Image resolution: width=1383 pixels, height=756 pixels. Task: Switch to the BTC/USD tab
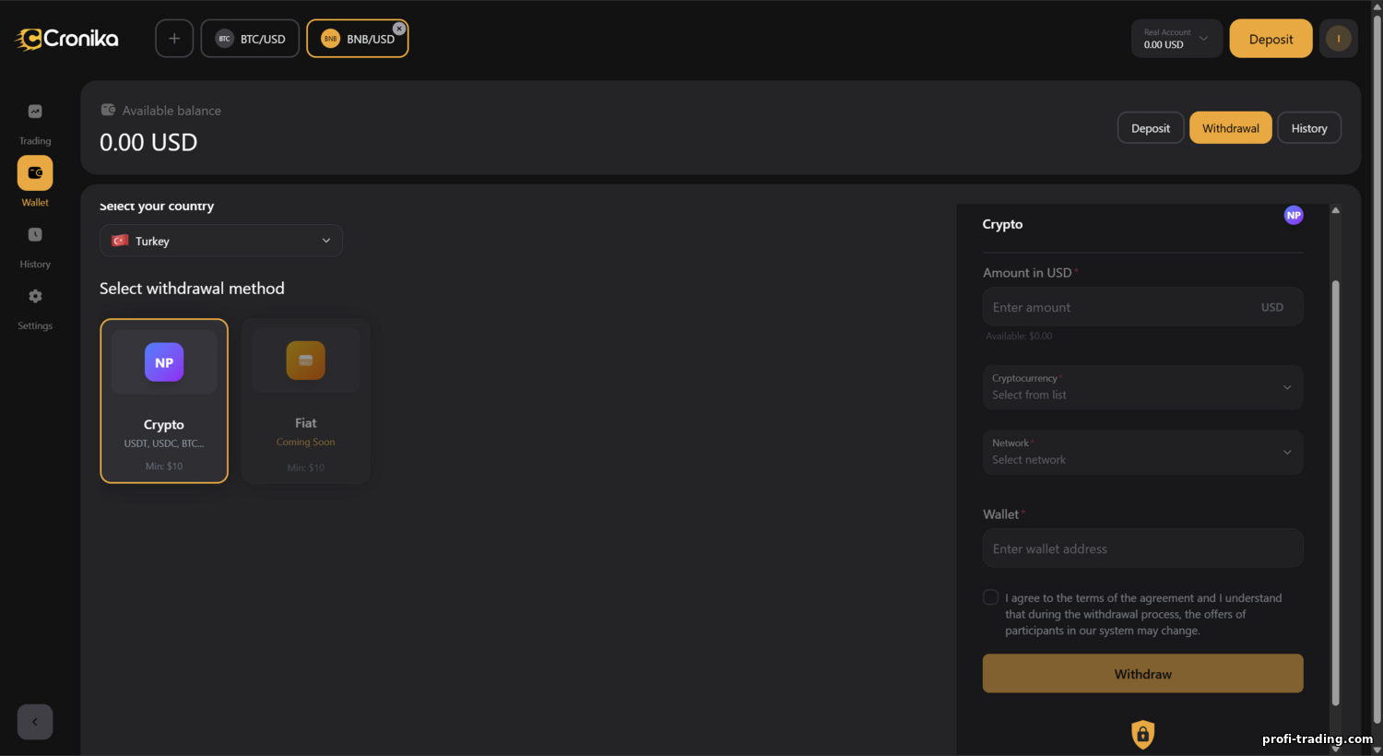[251, 39]
